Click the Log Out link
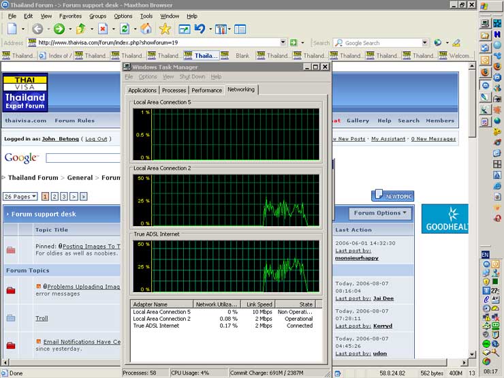Screen dimensions: 504x378 (x=96, y=139)
